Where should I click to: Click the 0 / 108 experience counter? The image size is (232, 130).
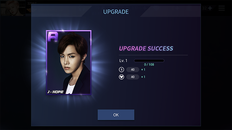[149, 65]
